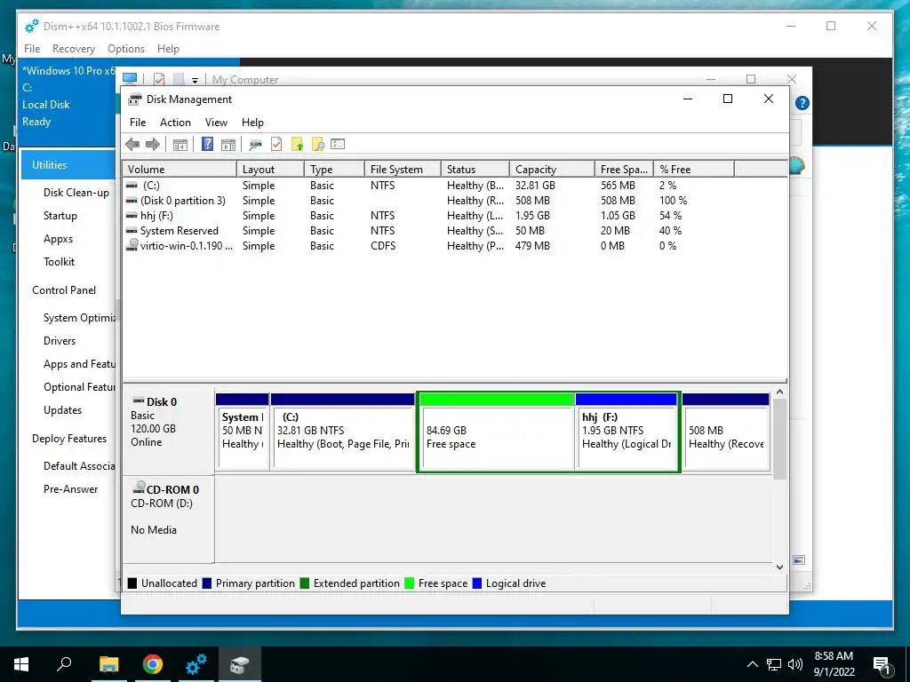Open Disk Management Action menu

coord(175,123)
